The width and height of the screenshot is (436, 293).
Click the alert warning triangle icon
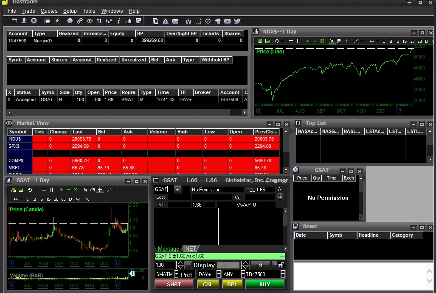166,21
